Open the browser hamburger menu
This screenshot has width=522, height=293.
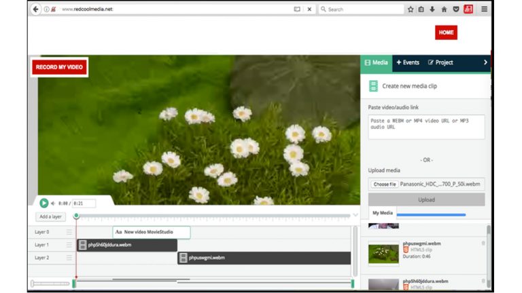click(x=485, y=9)
